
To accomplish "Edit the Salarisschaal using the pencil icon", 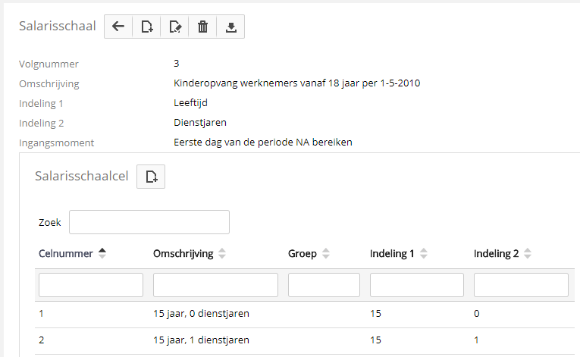I will point(174,27).
